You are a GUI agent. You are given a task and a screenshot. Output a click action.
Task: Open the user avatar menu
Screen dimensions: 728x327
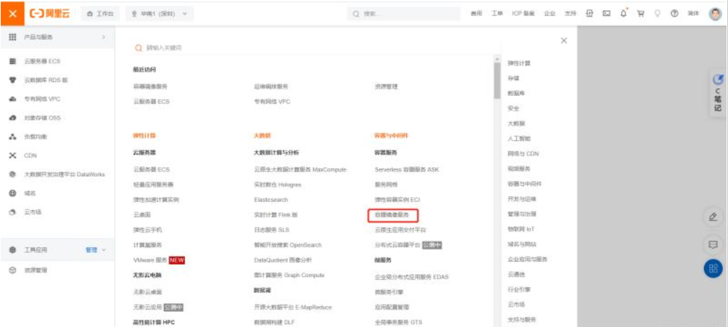point(716,14)
